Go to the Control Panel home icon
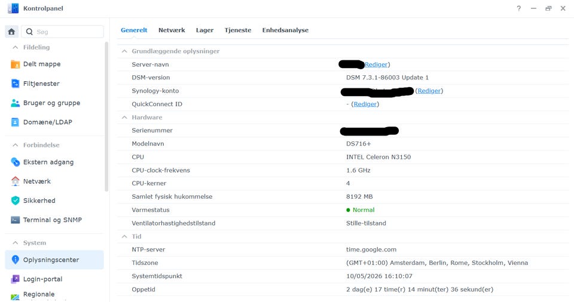This screenshot has width=574, height=302. [12, 32]
